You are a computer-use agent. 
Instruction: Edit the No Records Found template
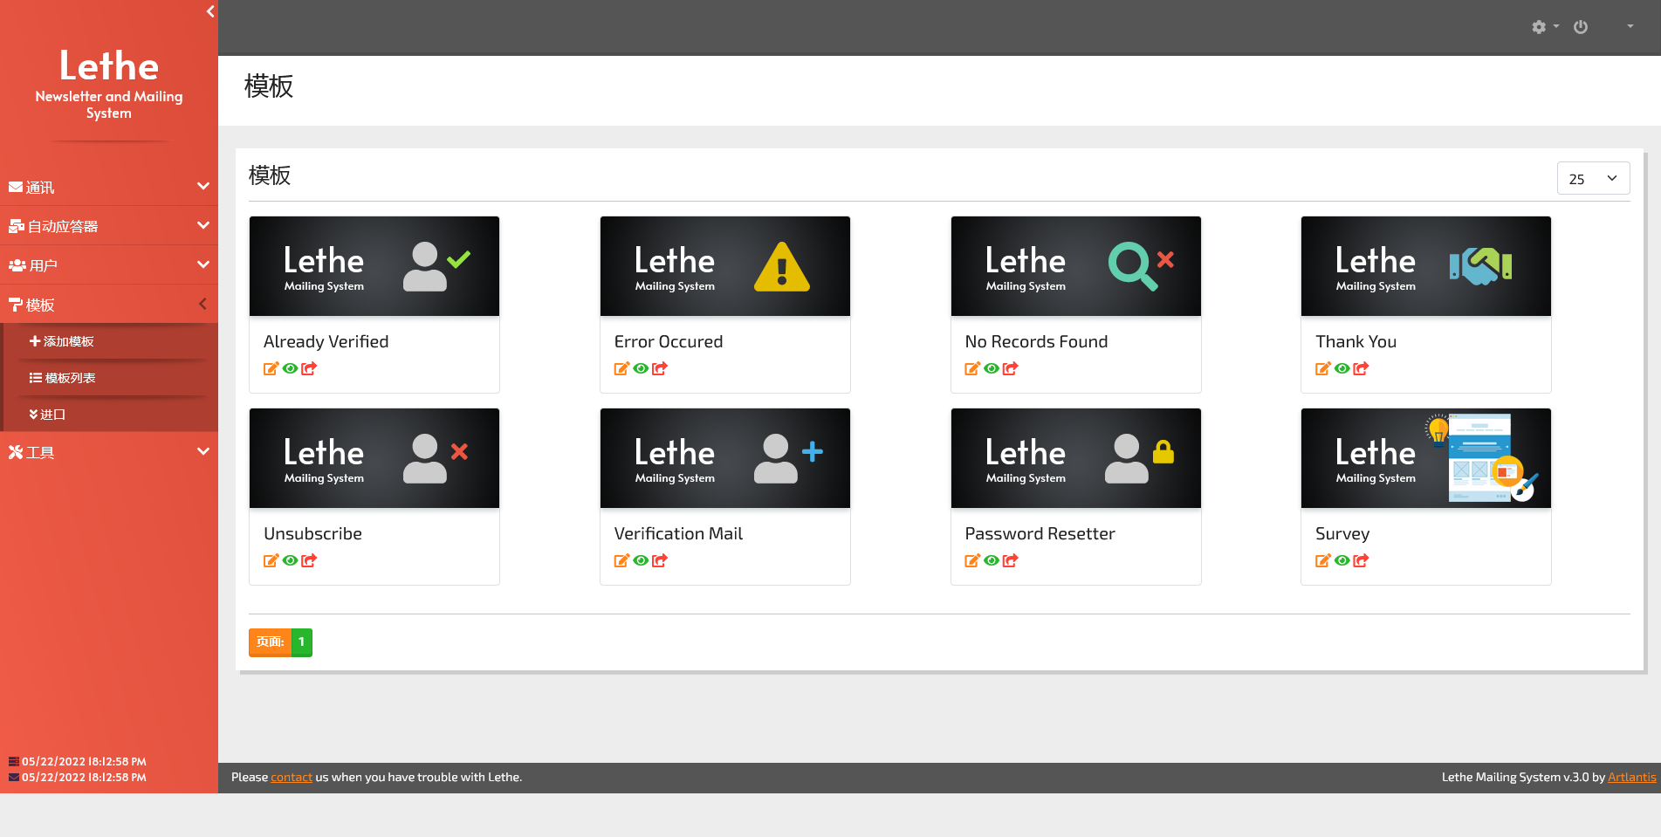coord(971,368)
